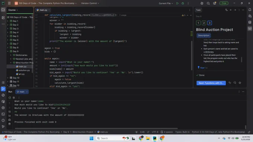Click the LF line separator status
Viewport: 253px width, 142px height.
[148, 132]
